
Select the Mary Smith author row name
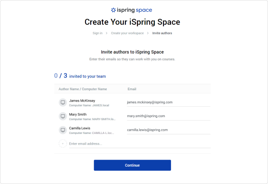(x=78, y=114)
